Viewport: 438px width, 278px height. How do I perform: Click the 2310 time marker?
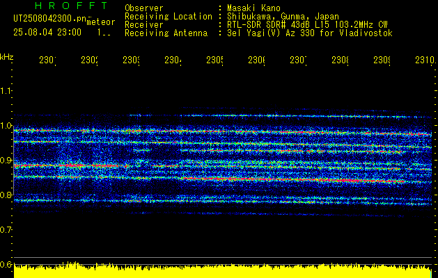coord(425,60)
